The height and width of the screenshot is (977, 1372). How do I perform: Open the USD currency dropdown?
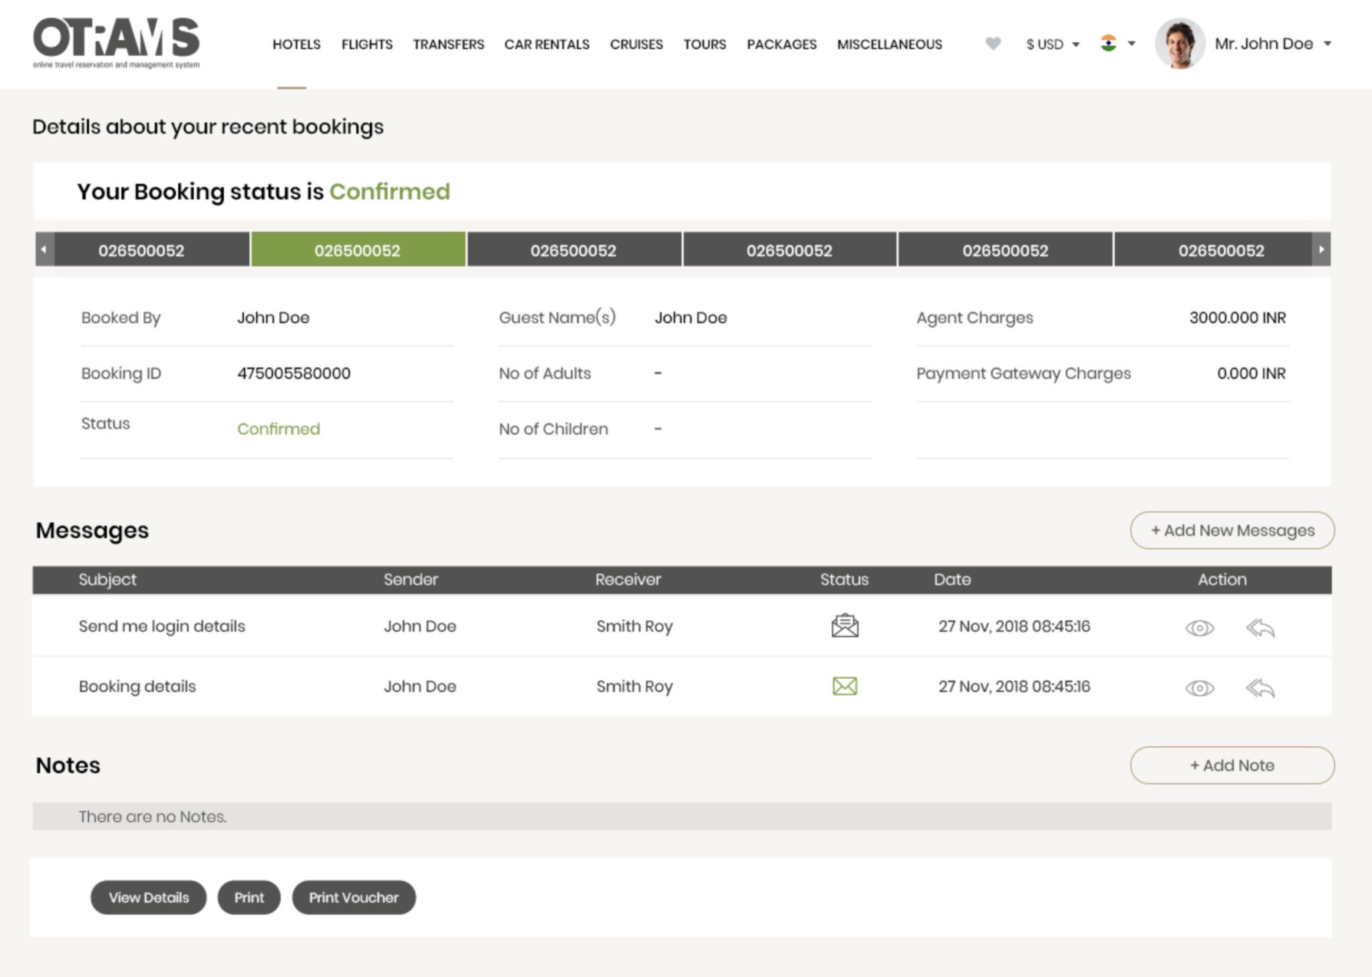click(1052, 44)
